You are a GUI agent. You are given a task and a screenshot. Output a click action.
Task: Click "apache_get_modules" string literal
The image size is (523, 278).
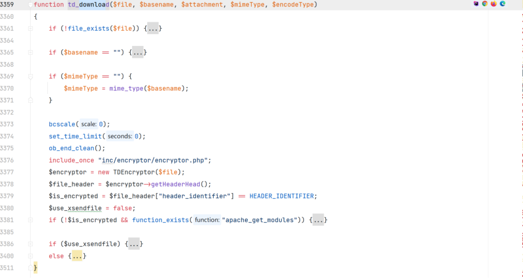pos(260,220)
